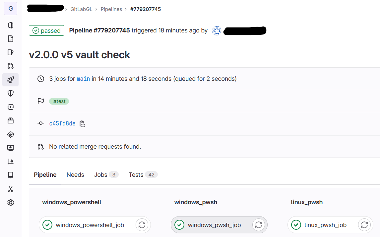Click breadcrumb #779207745
Screen dimensions: 380x237
(x=146, y=9)
